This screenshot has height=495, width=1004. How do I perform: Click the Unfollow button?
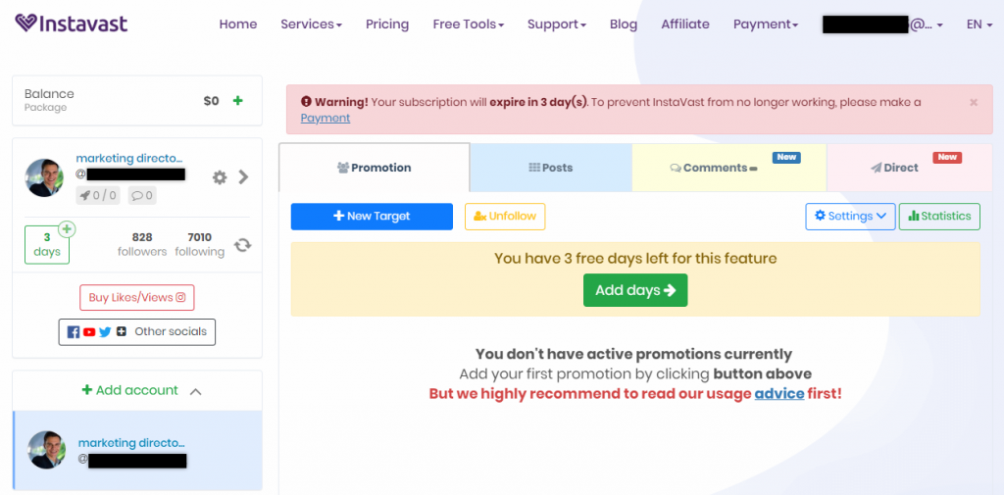[505, 217]
